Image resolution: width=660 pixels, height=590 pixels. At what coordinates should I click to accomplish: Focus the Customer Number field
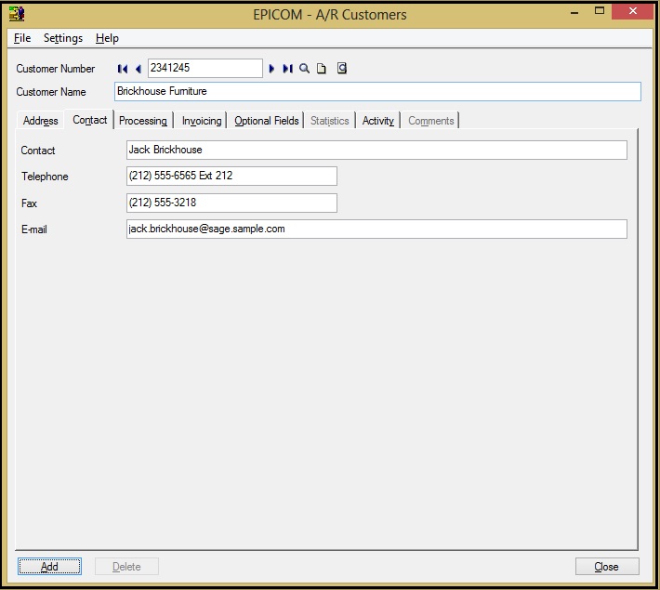click(x=205, y=68)
